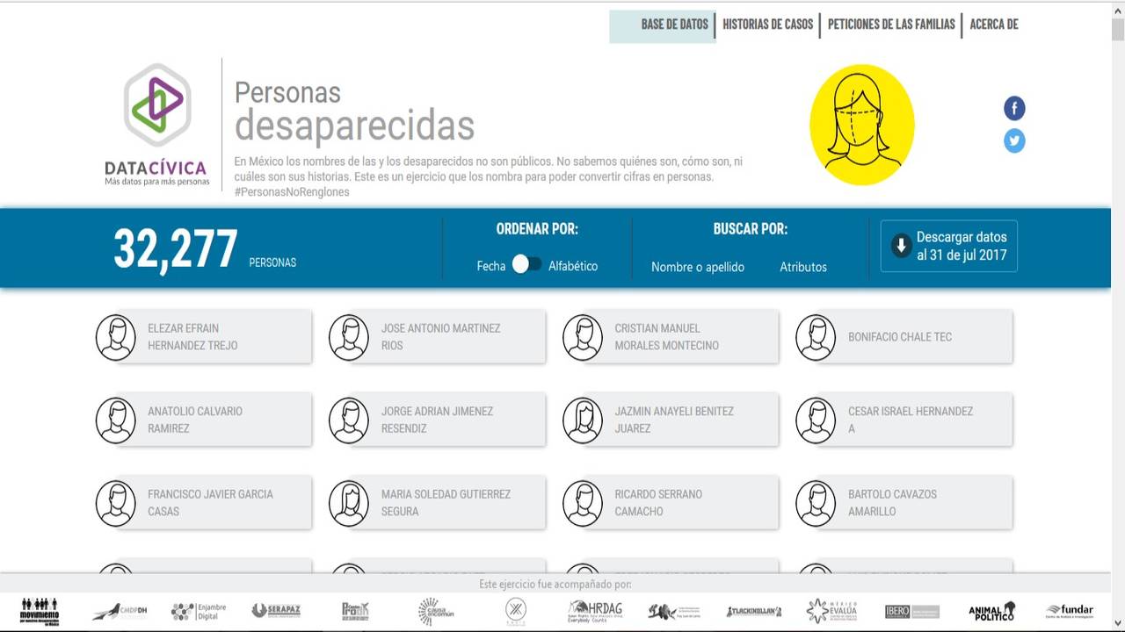Go to Peticiones de las Familias
Image resolution: width=1125 pixels, height=632 pixels.
tap(890, 25)
